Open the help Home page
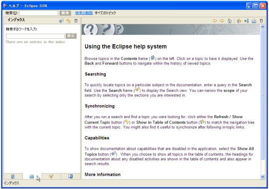 tap(230, 21)
